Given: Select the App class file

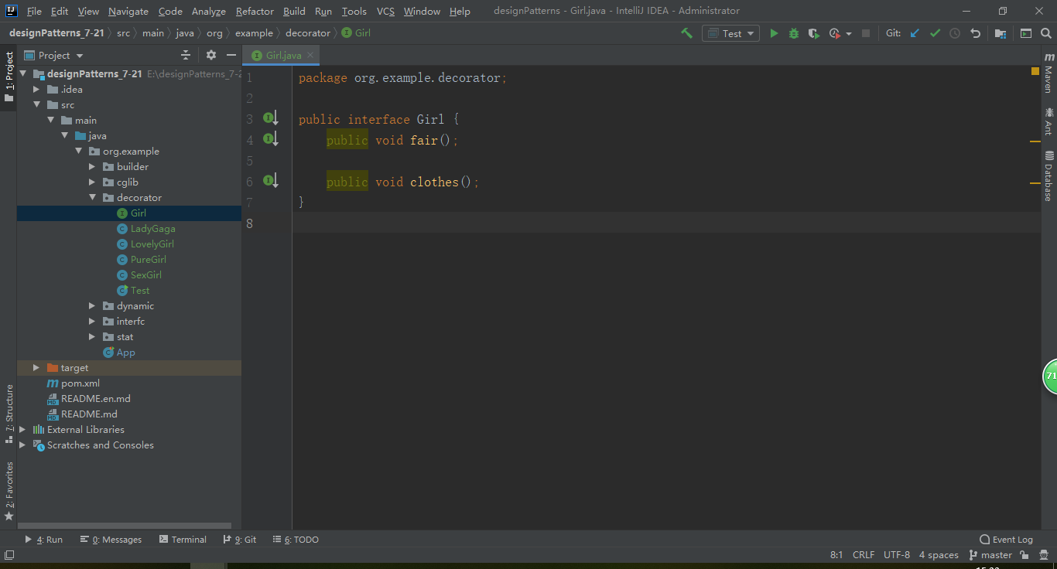Looking at the screenshot, I should [x=125, y=353].
